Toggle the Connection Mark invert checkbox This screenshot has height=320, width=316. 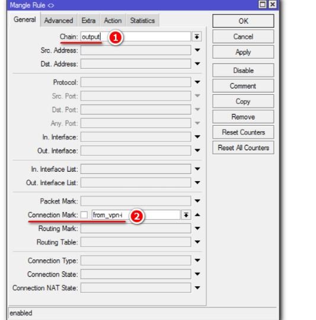(x=84, y=215)
